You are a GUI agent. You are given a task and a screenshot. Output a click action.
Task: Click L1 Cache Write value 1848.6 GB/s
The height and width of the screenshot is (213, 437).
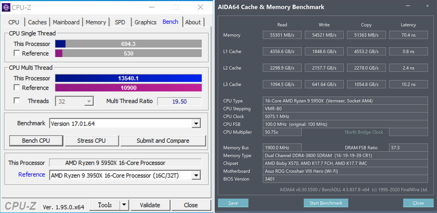(x=324, y=51)
